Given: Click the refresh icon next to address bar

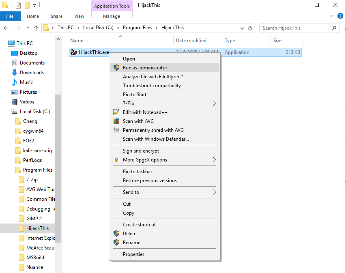Looking at the screenshot, I should click(x=250, y=28).
